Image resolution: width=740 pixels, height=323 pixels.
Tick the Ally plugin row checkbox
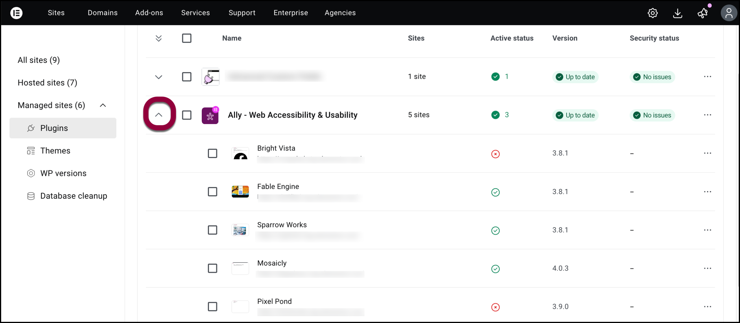187,115
